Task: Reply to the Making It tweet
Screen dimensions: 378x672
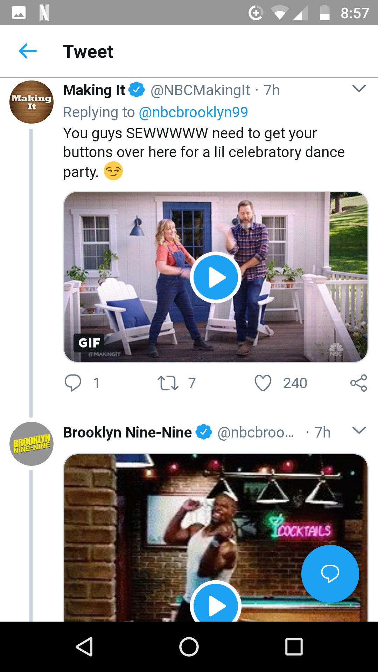Action: click(x=73, y=383)
